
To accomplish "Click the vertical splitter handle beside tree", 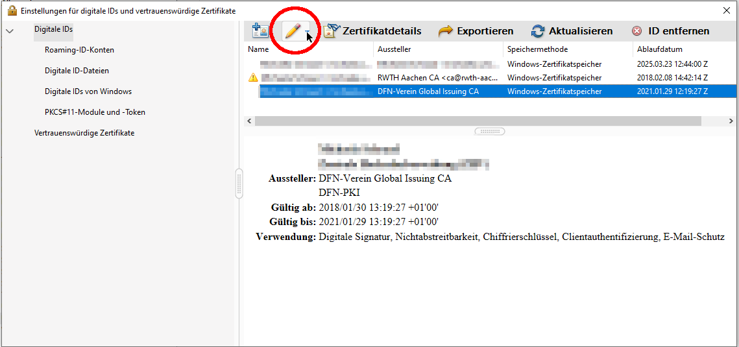I will point(239,183).
